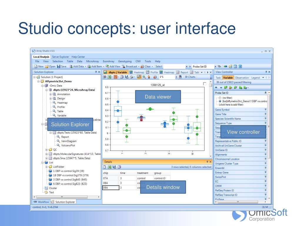Tick the checkbox at chart top-right corner
This screenshot has height=226, width=301.
tap(205, 84)
